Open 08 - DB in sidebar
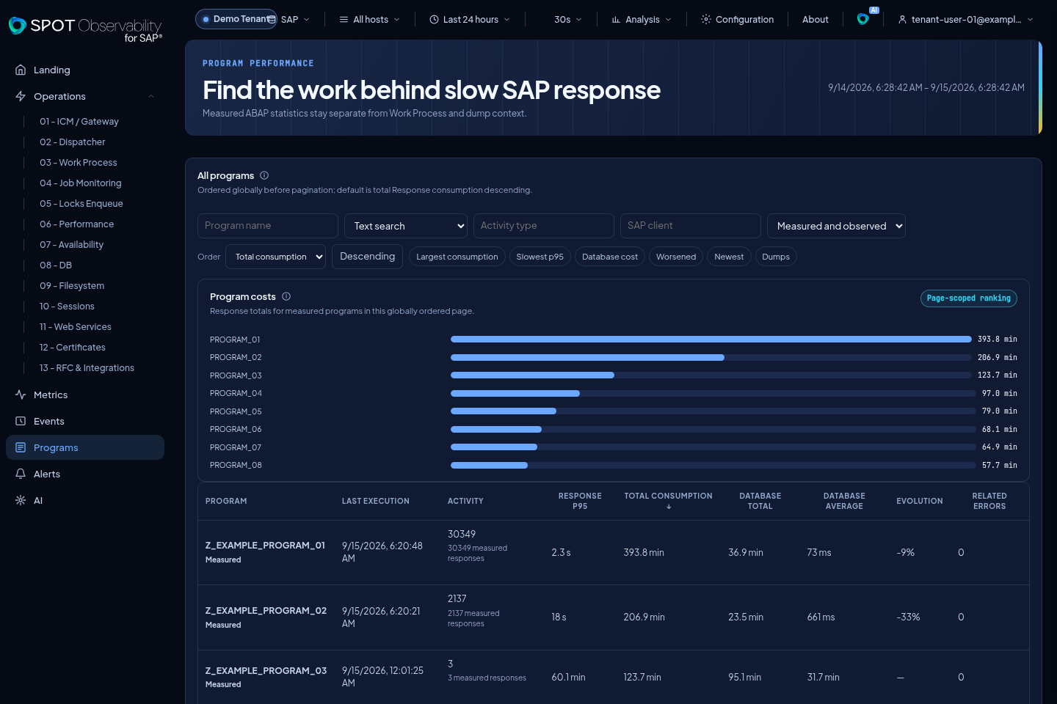Screen dimensions: 1057x704 tap(56, 265)
